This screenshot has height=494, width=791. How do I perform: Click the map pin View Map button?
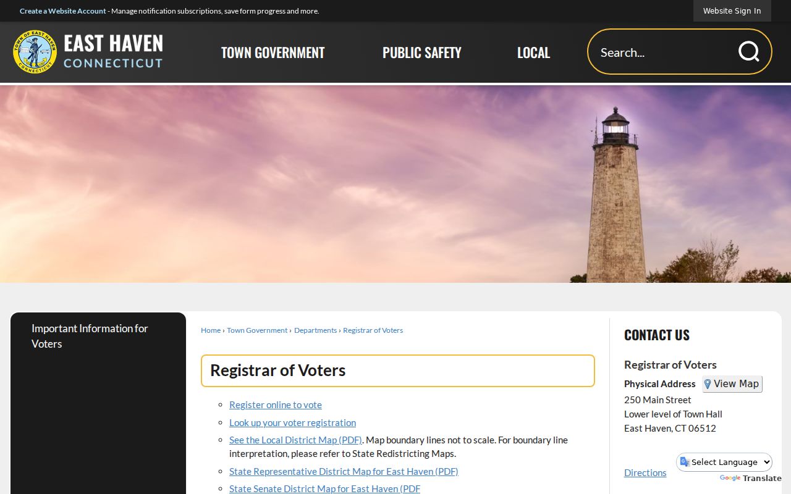(x=732, y=384)
